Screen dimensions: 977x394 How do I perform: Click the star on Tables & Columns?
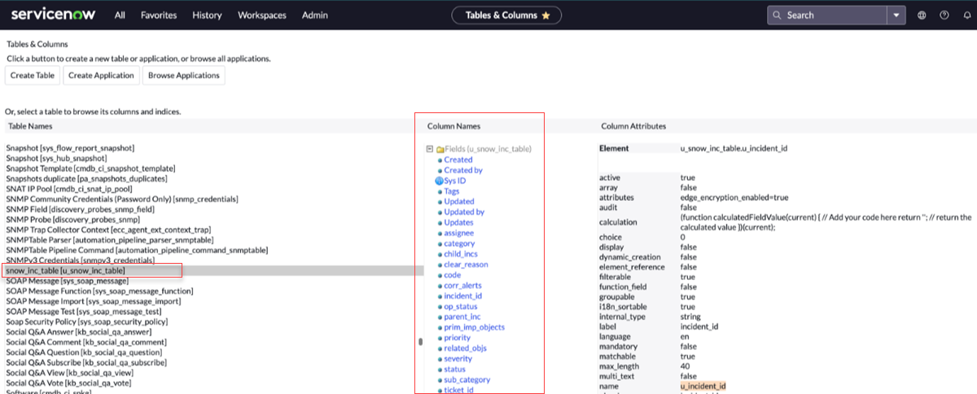545,15
